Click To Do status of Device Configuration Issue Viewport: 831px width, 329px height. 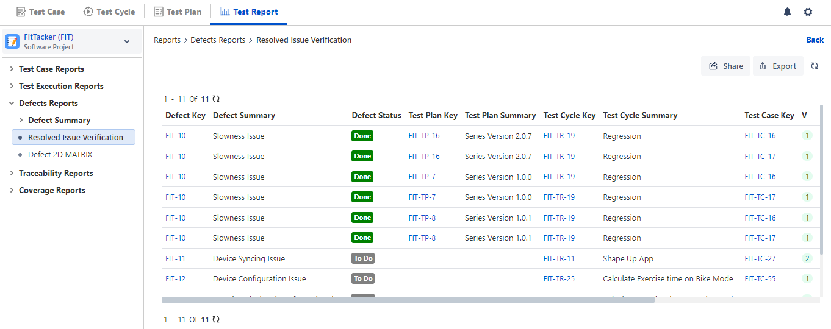tap(363, 278)
